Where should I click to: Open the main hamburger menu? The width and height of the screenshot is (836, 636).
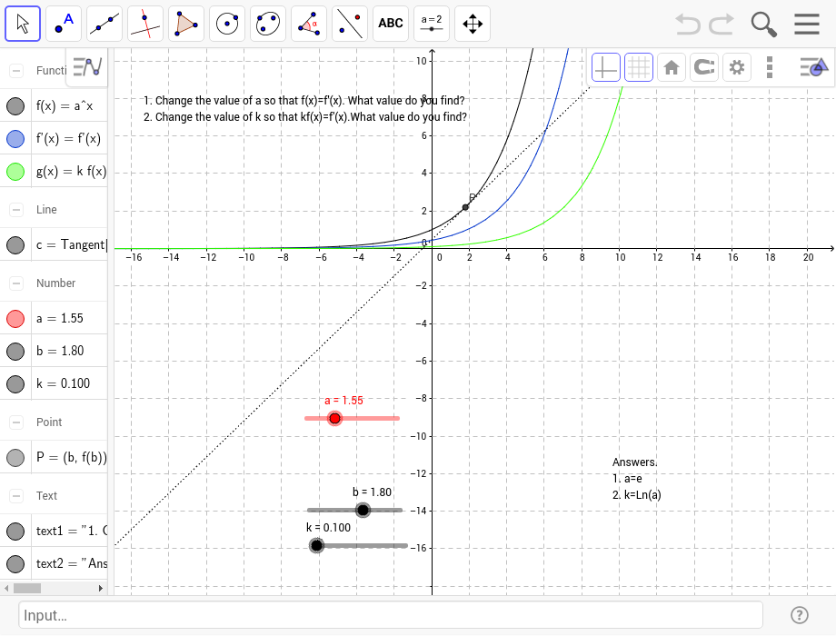(x=807, y=24)
